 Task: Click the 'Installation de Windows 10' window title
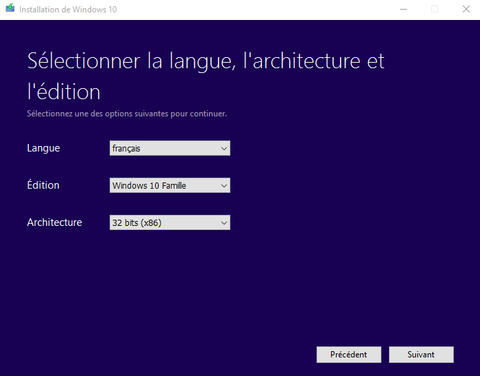tap(68, 10)
